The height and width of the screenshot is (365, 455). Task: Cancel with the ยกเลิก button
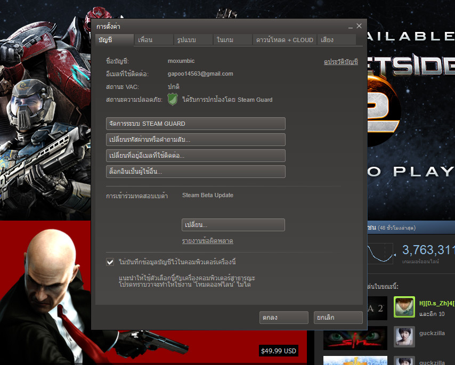tap(338, 318)
